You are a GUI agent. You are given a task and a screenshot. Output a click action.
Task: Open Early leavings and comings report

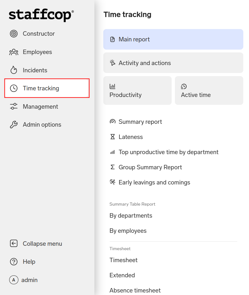(x=154, y=183)
